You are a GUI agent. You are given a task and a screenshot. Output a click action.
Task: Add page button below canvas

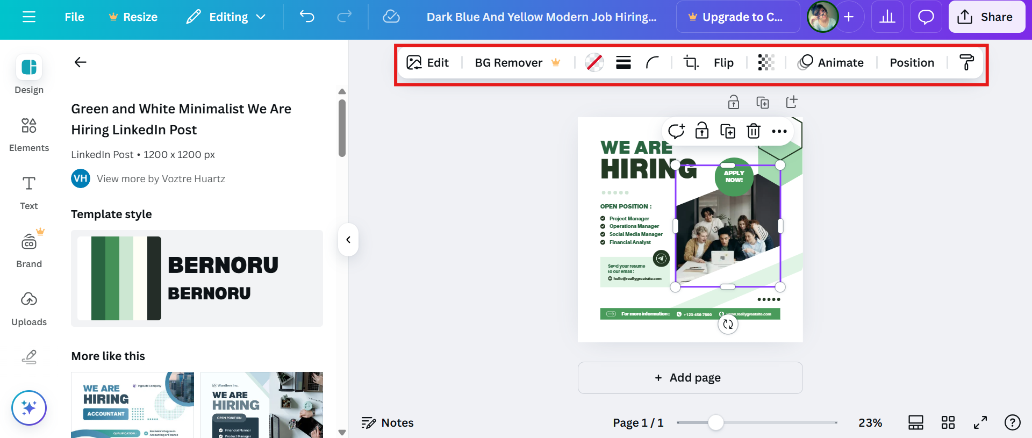(x=690, y=378)
